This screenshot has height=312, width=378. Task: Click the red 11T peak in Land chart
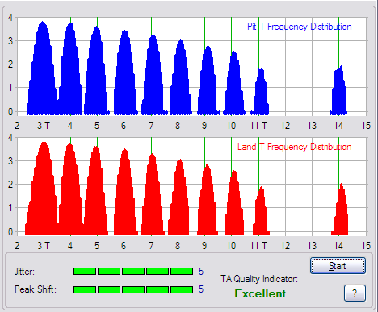tap(261, 210)
